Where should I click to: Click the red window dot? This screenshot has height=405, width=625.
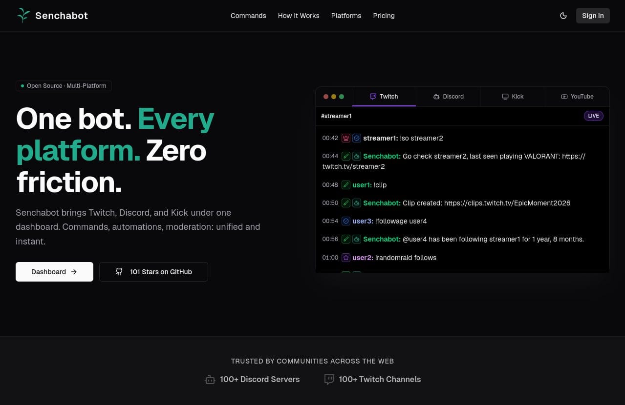click(x=326, y=97)
